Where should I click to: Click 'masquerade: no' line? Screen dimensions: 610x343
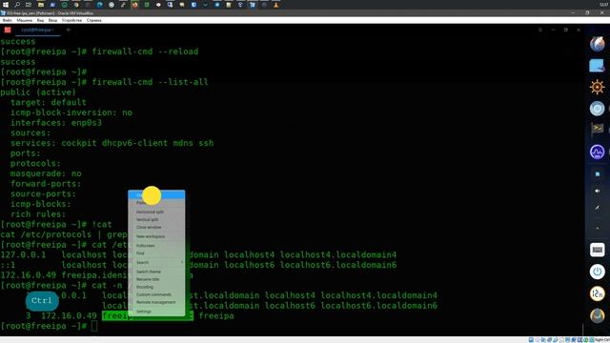click(x=46, y=173)
